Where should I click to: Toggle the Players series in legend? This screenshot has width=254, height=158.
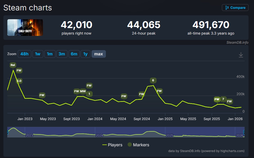112,145
